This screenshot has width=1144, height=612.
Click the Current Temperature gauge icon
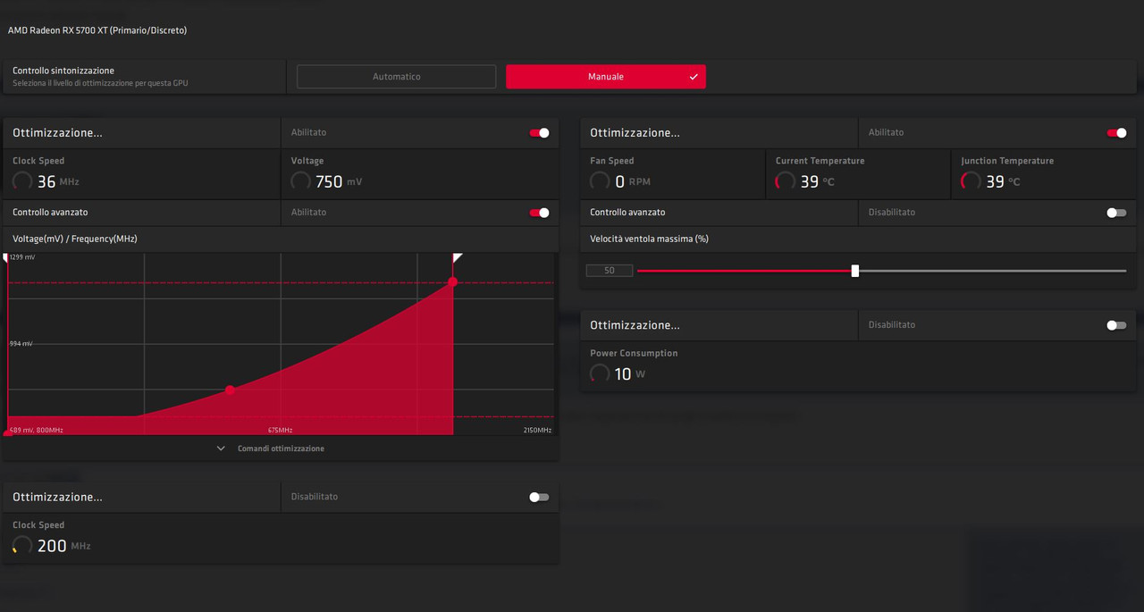pos(786,181)
